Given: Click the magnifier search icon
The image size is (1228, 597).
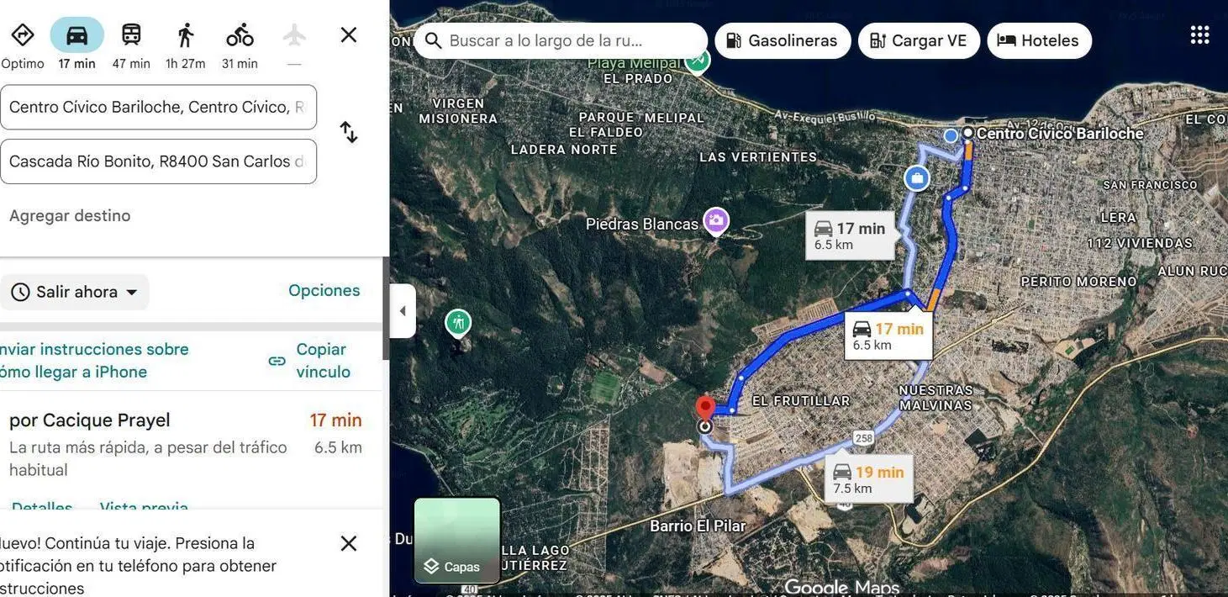Looking at the screenshot, I should tap(433, 40).
